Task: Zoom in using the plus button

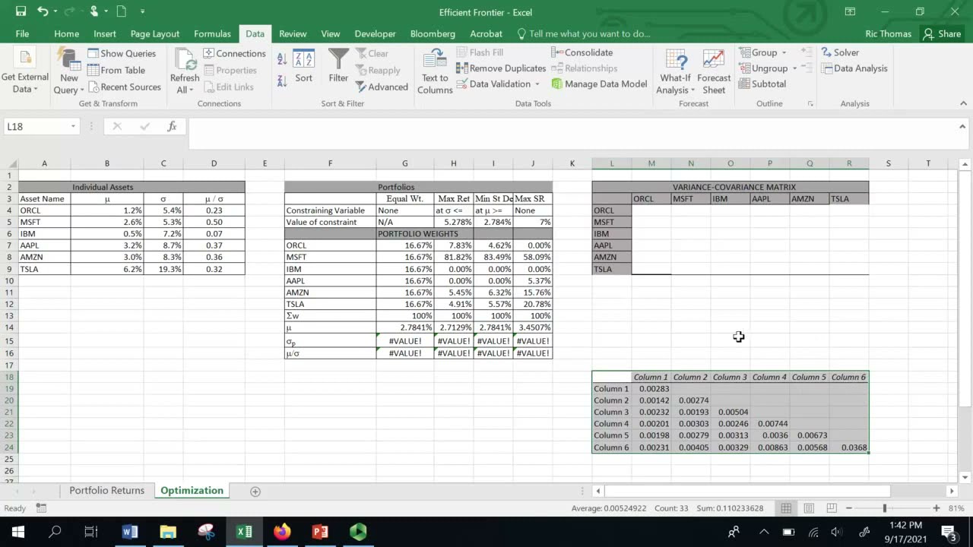Action: point(936,507)
